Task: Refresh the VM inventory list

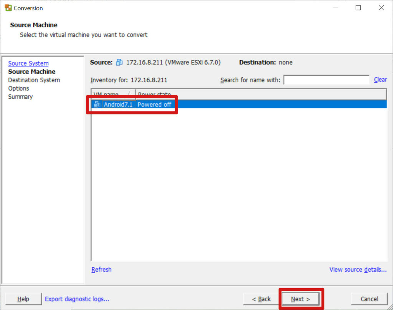Action: click(x=101, y=270)
